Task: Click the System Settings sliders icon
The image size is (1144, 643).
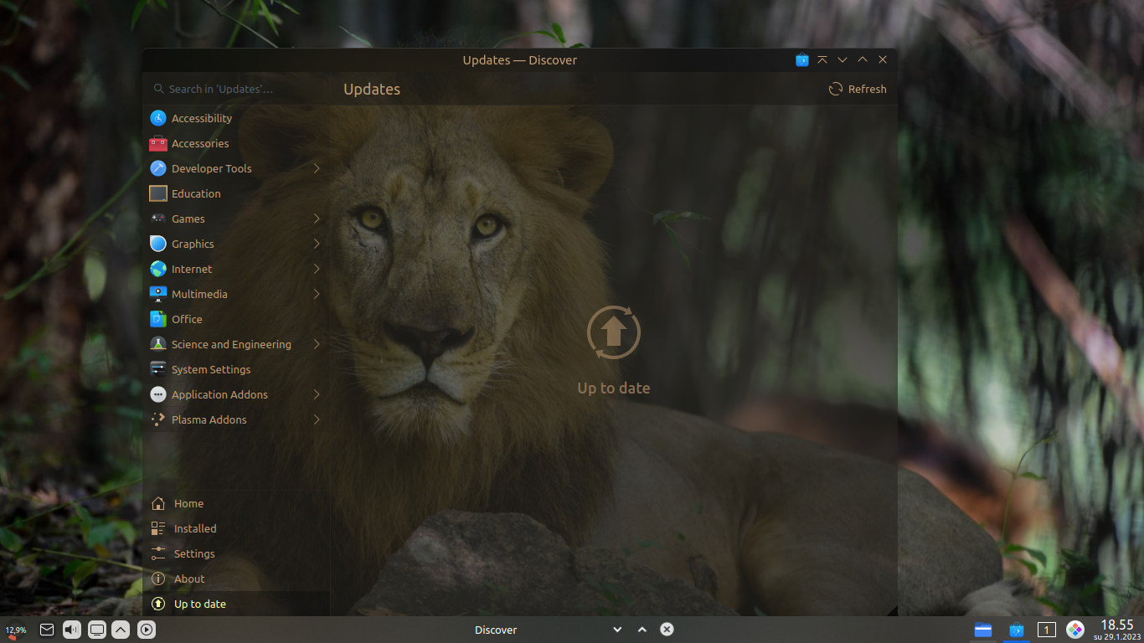Action: [x=158, y=369]
